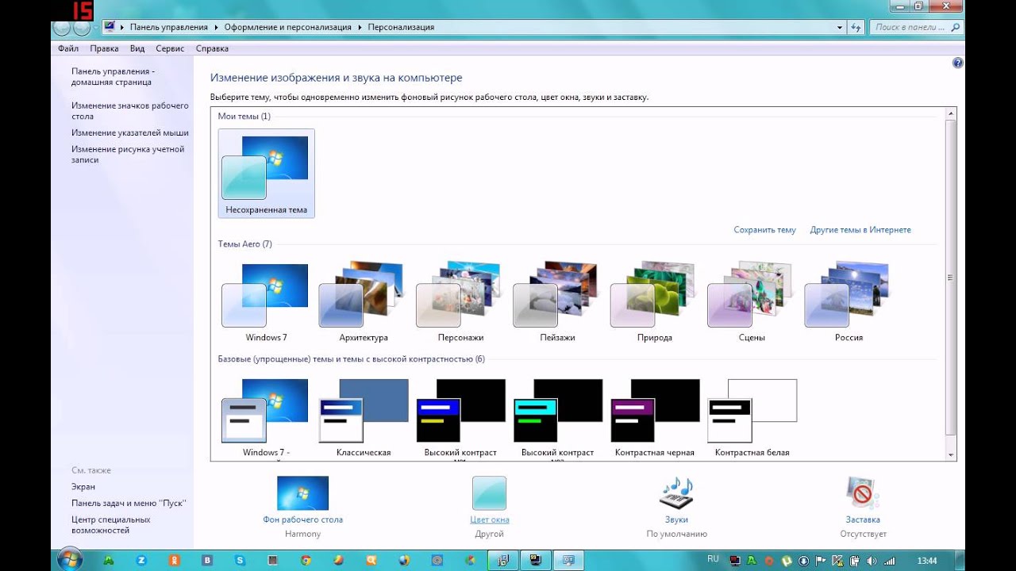Click the theme list scroll-up arrow
Image resolution: width=1016 pixels, height=571 pixels.
951,114
